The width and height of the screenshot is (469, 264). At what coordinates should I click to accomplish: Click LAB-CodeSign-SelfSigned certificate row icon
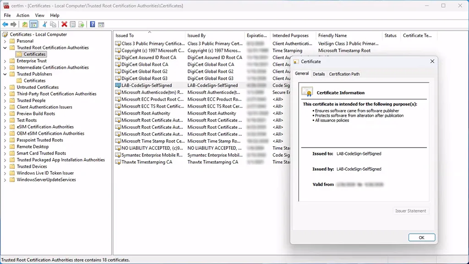point(118,85)
